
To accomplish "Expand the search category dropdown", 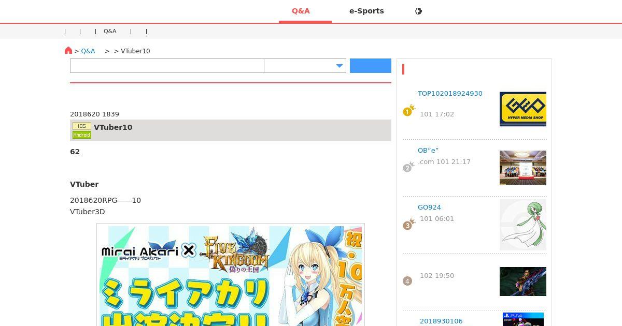I will 305,66.
